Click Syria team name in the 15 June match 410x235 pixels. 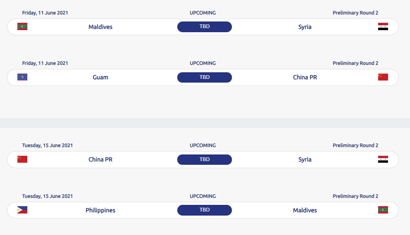[x=305, y=160]
